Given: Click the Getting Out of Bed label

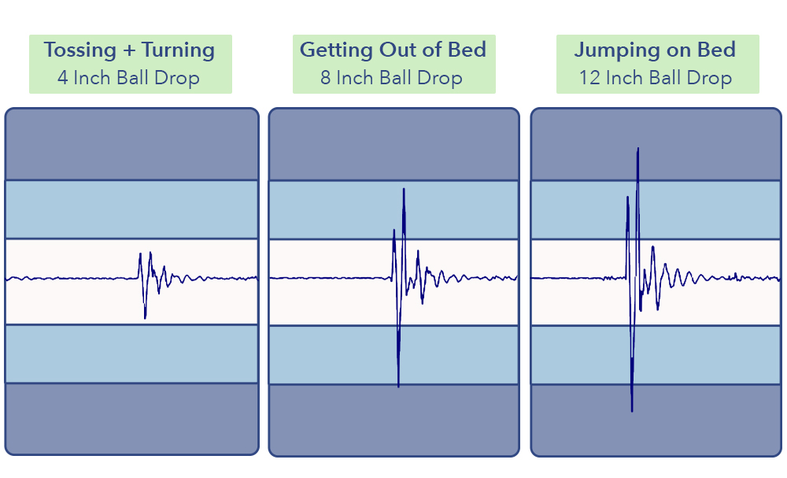Looking at the screenshot, I should (393, 50).
